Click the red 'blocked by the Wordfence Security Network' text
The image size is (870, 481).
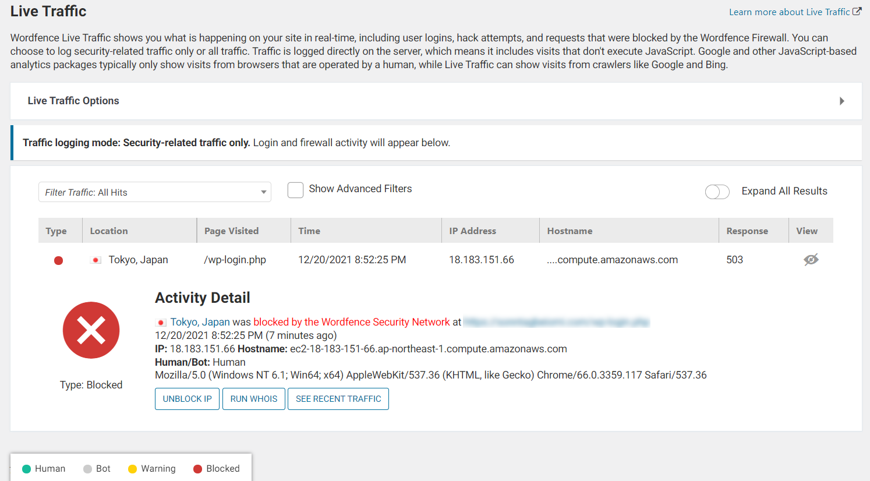point(352,322)
